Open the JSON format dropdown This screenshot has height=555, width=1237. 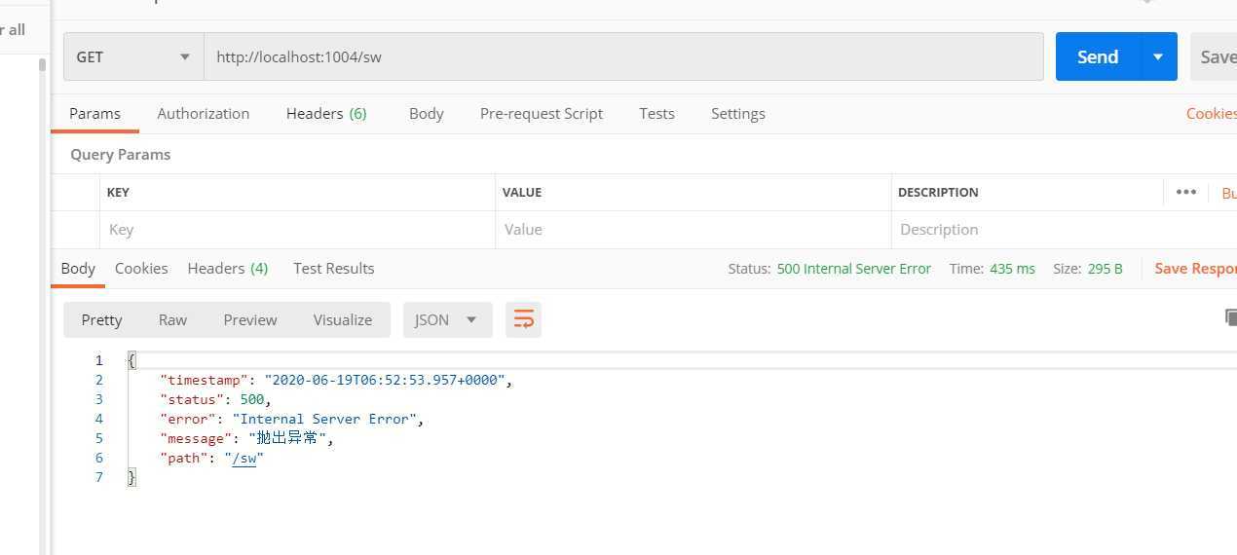click(448, 319)
